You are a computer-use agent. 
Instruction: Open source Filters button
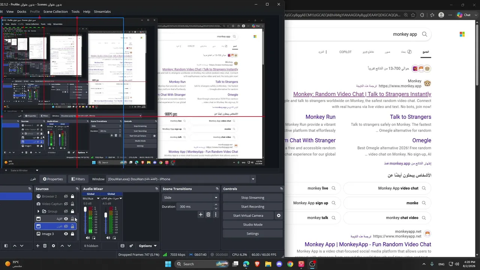coord(78,179)
